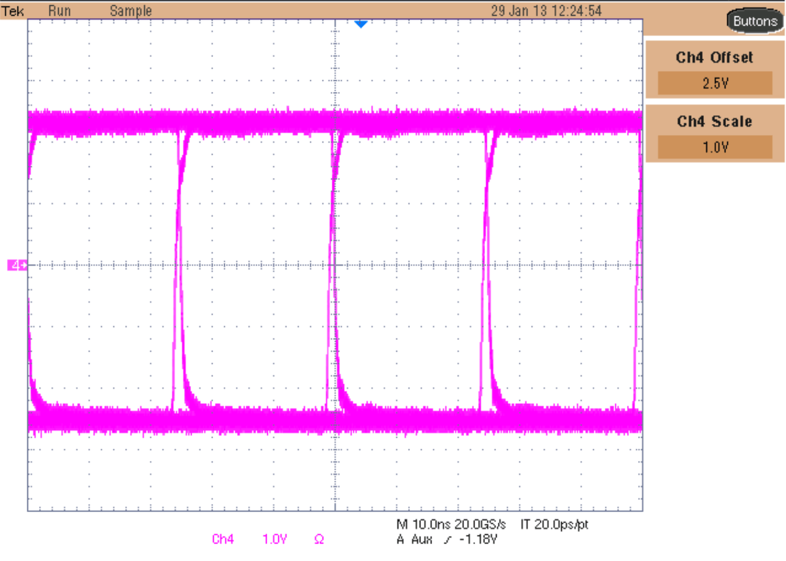The width and height of the screenshot is (786, 561).
Task: Open the Ch4 Scale menu header
Action: pos(714,121)
